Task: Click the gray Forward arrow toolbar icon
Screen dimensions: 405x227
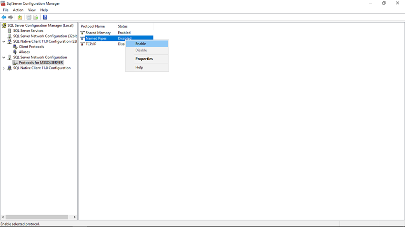Action: point(10,17)
